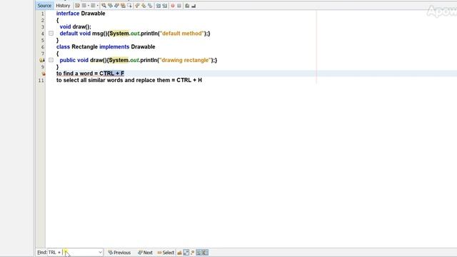Click the Previous button in find bar
457x257 pixels.
tap(119, 252)
